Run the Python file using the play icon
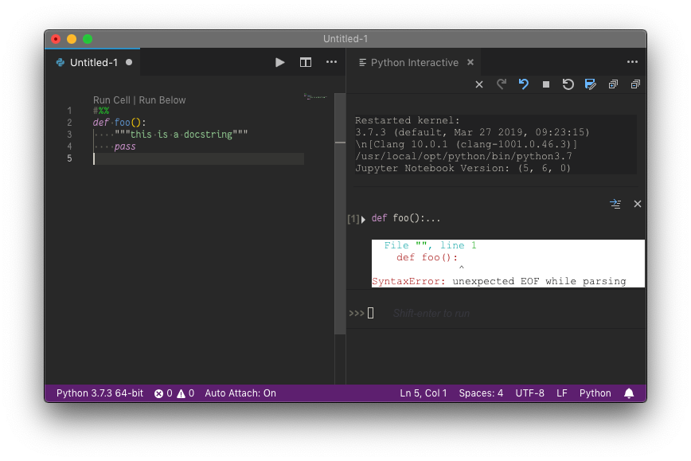691x461 pixels. [279, 61]
